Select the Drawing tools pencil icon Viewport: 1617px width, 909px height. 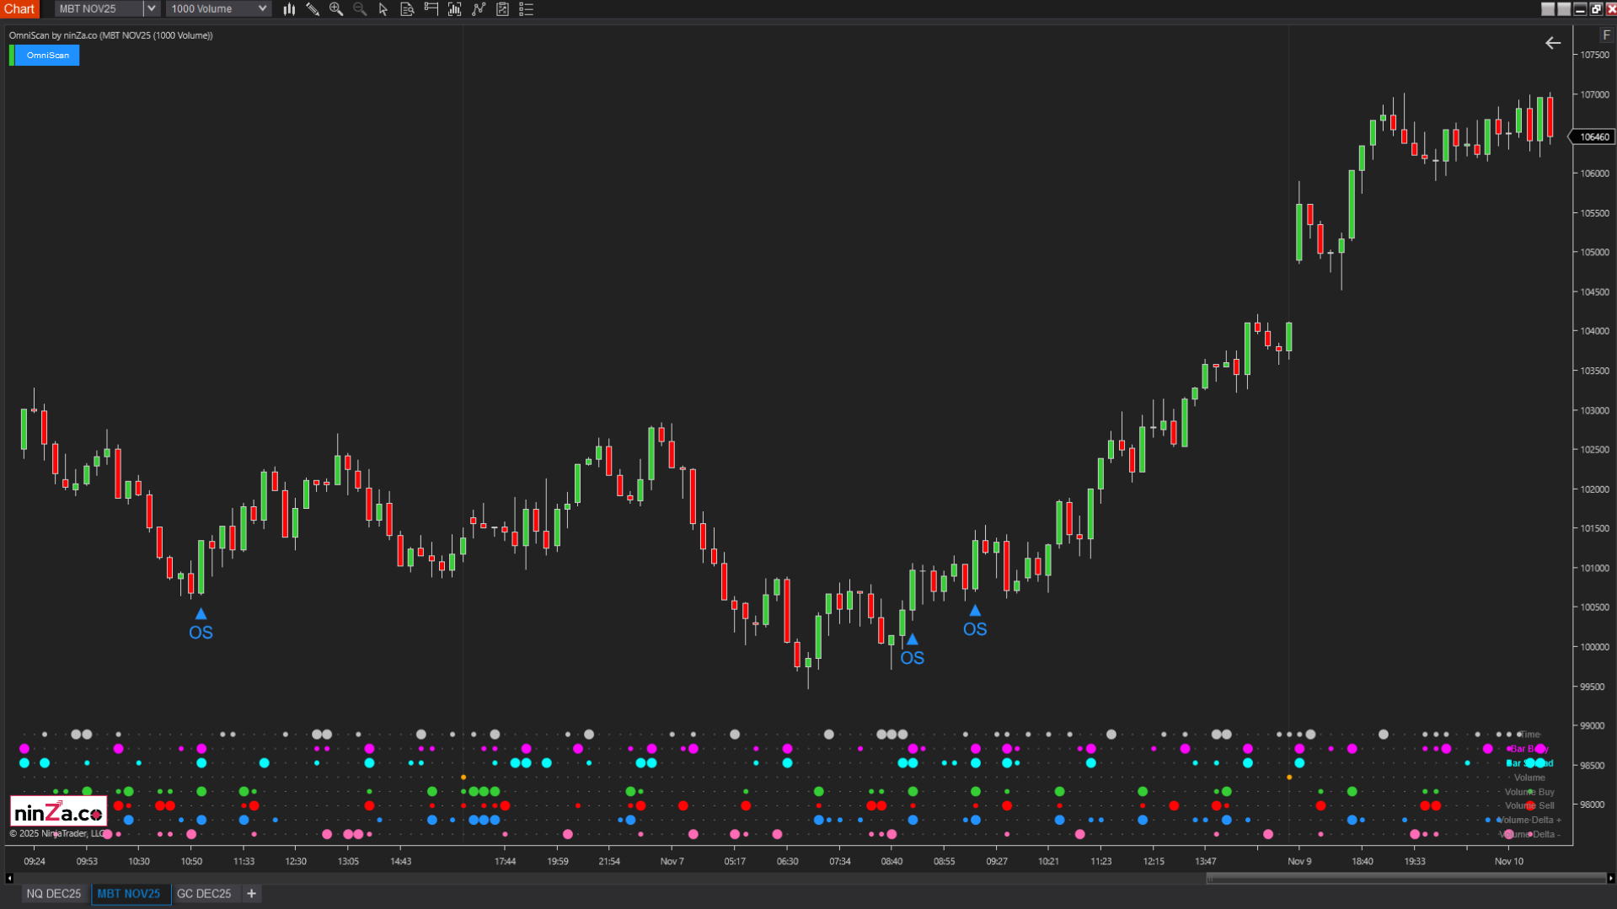coord(313,9)
